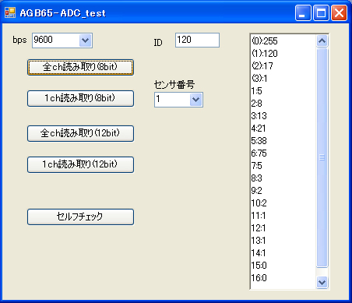Screen dimensions: 352x303
Task: Select list row (3):1
Action: [x=283, y=79]
